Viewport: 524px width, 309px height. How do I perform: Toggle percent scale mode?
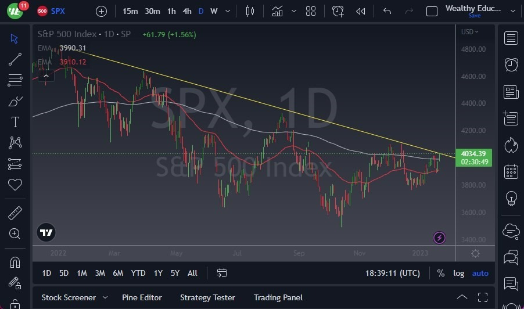click(441, 273)
